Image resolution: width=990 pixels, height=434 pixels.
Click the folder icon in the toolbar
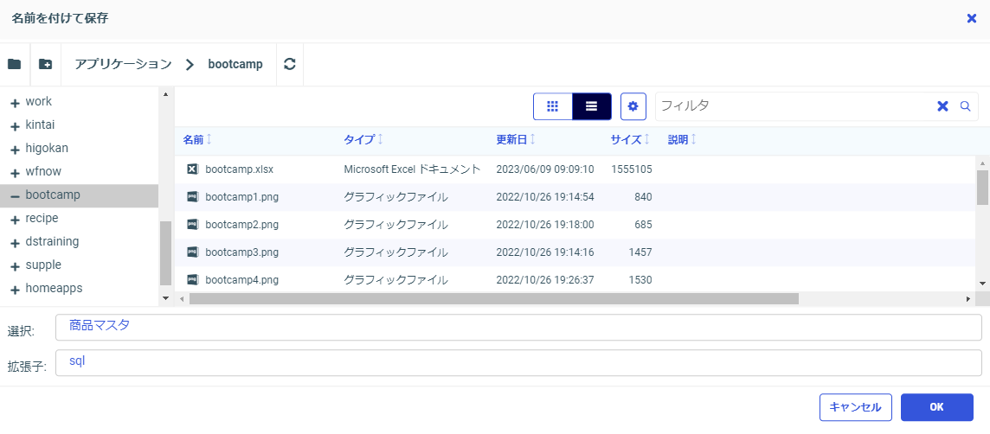(x=15, y=65)
